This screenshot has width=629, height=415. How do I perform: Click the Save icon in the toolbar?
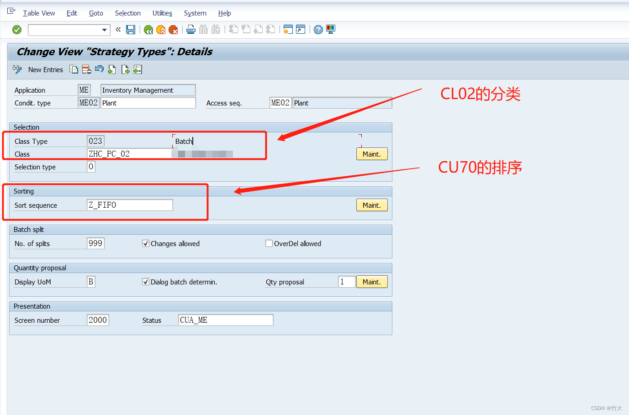pyautogui.click(x=132, y=29)
